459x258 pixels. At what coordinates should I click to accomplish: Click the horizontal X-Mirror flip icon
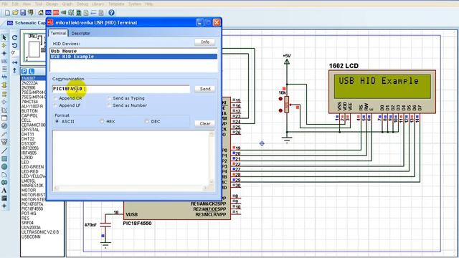14,62
